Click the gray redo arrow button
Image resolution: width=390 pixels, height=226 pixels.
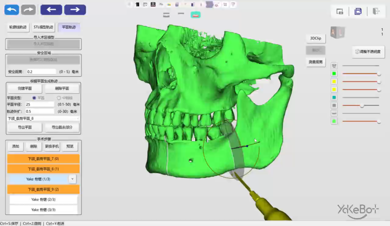click(x=28, y=10)
